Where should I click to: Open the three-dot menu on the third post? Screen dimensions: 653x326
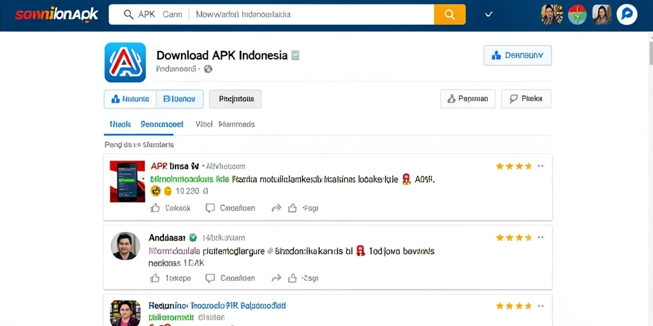click(541, 306)
